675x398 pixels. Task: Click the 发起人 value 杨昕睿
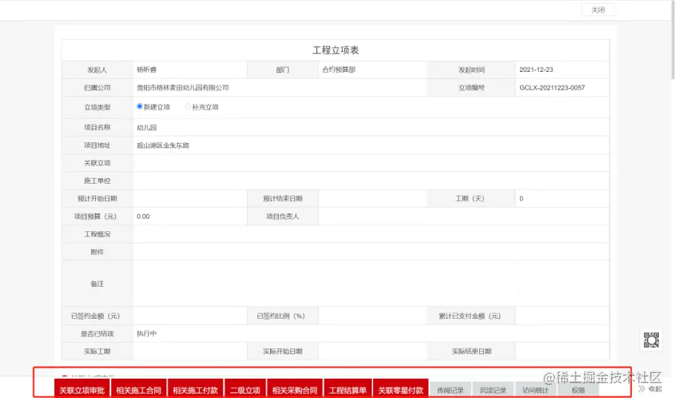coord(146,70)
